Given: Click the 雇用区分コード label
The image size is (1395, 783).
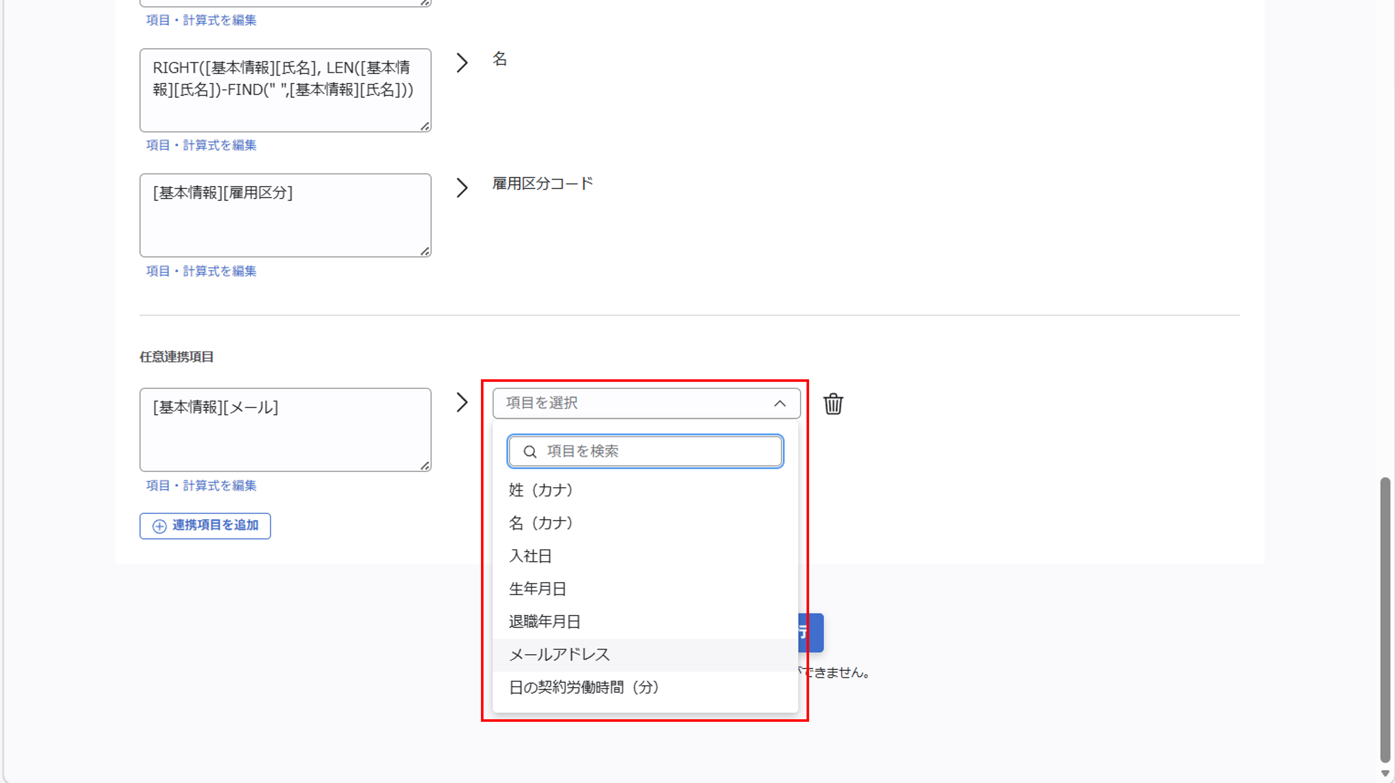Looking at the screenshot, I should coord(542,184).
